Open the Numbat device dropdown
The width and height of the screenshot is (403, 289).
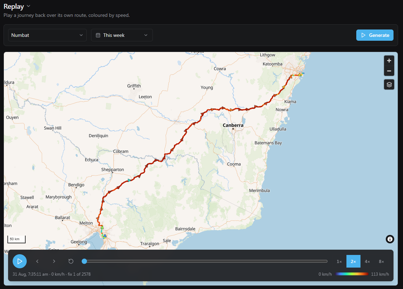47,35
